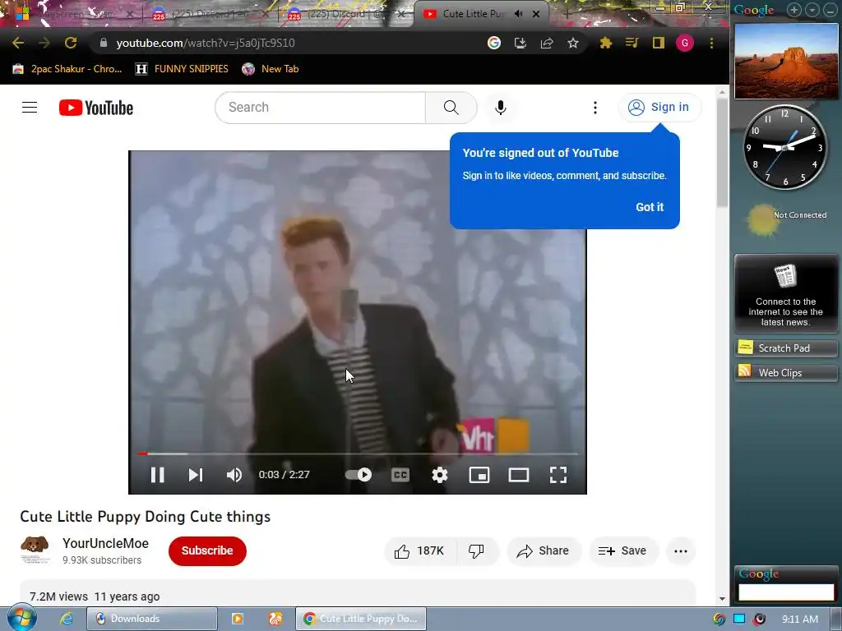Click the YouTube search magnifier button
842x631 pixels.
[451, 108]
